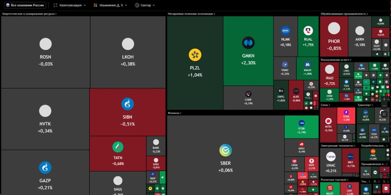This screenshot has height=195, width=391.
Task: Open the LSNG tile
Action: click(346, 69)
